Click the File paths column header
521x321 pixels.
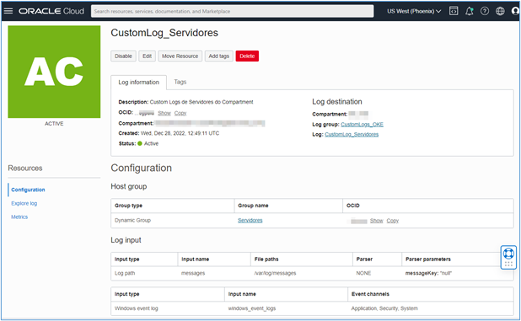coord(266,259)
